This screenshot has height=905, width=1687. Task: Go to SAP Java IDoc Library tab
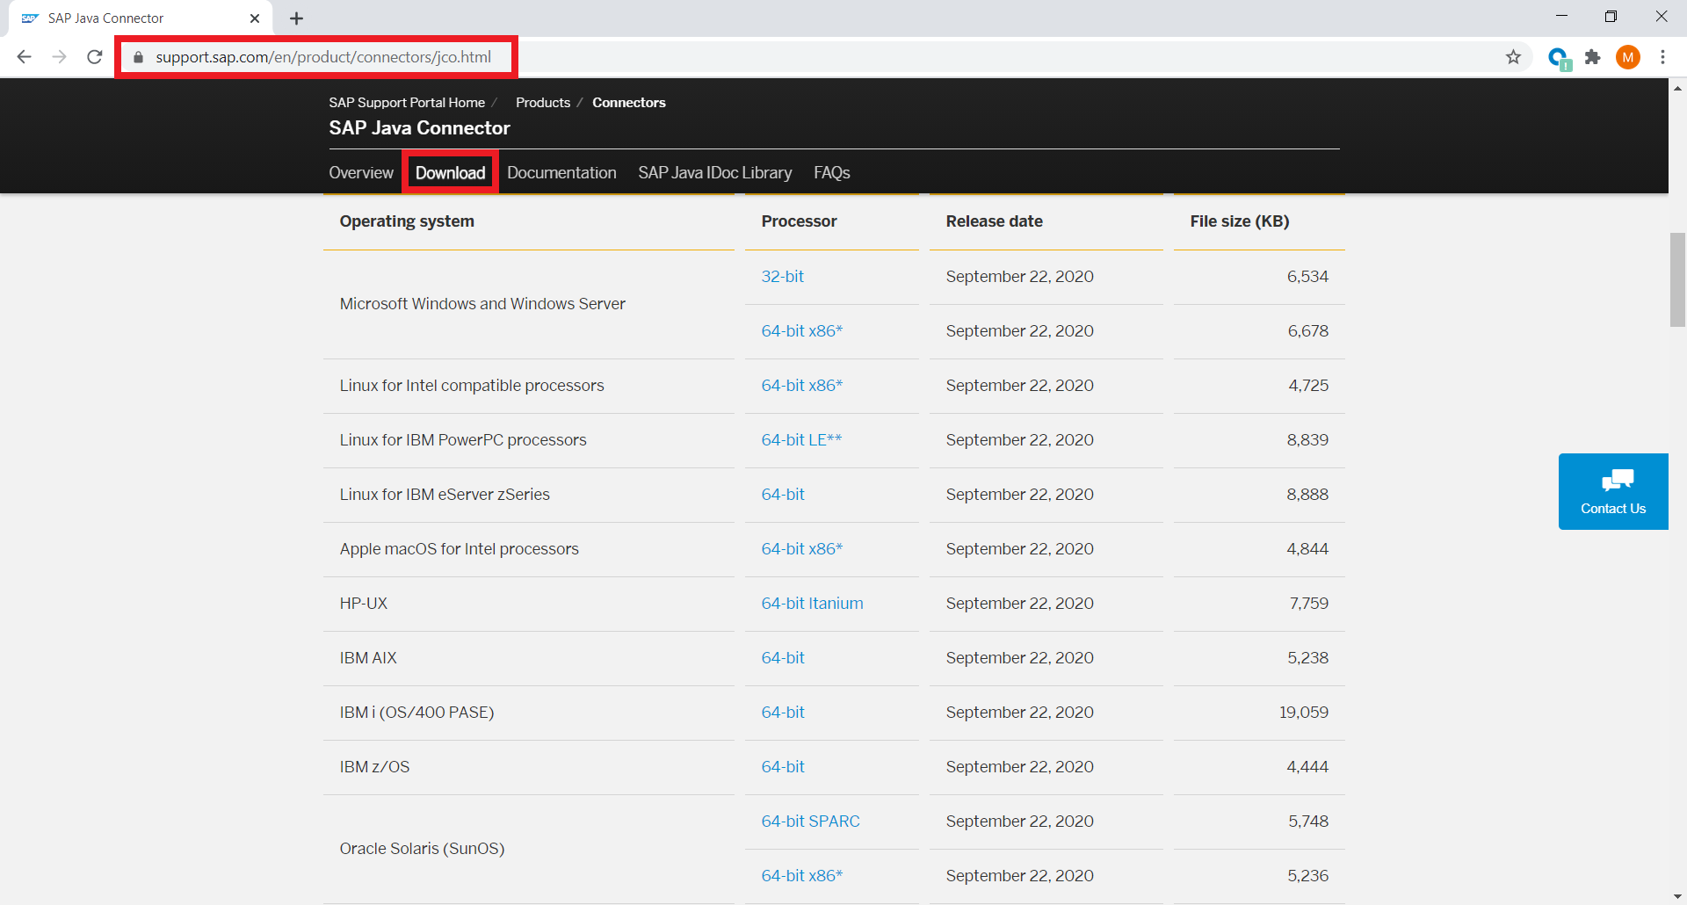714,173
